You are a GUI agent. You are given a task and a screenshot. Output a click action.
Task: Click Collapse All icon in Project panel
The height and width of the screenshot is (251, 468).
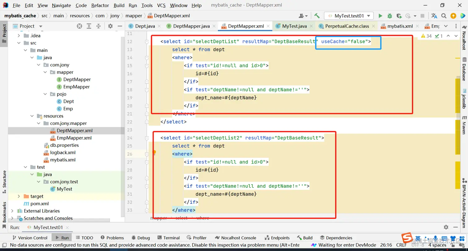(99, 26)
